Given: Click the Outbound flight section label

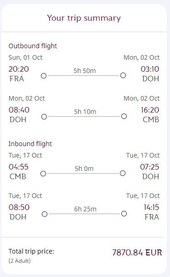Looking at the screenshot, I should (x=33, y=46).
